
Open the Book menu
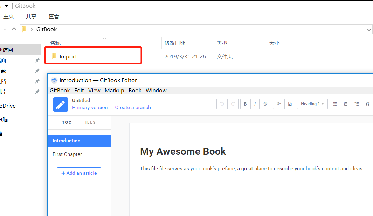[135, 91]
